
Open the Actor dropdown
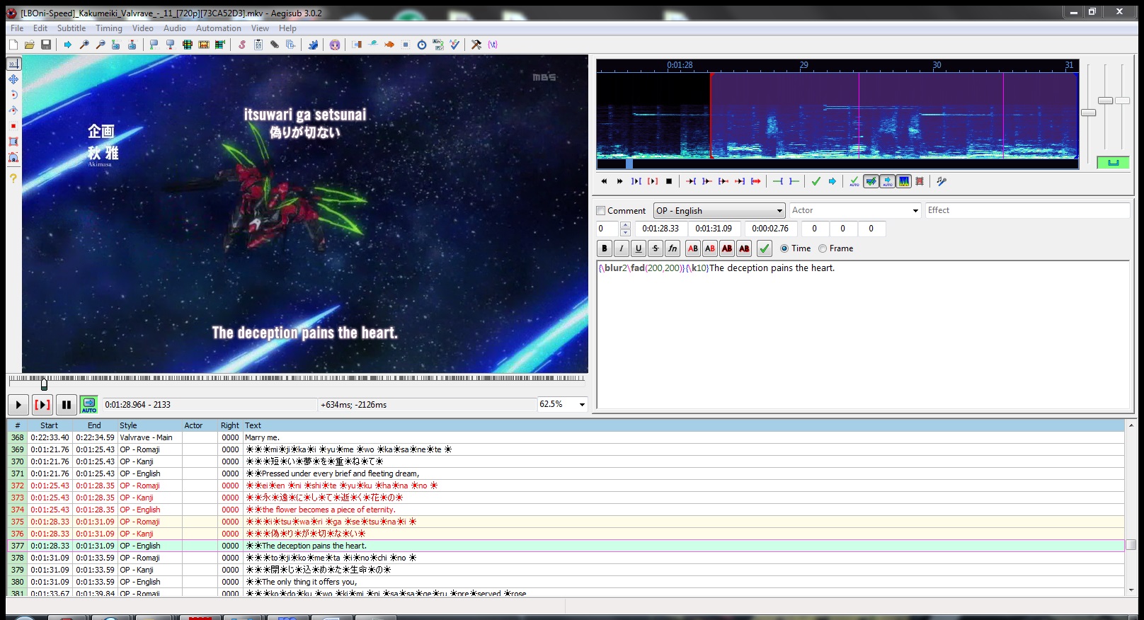(915, 210)
